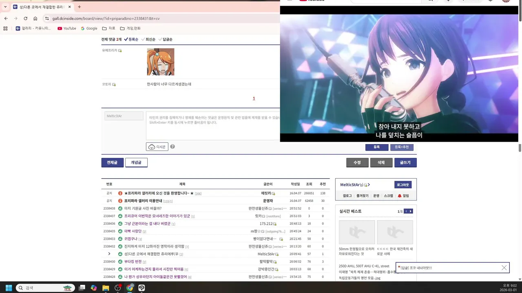Open notice 프리파라 갤러리에 오신 것을 환영합니다

tap(159, 193)
